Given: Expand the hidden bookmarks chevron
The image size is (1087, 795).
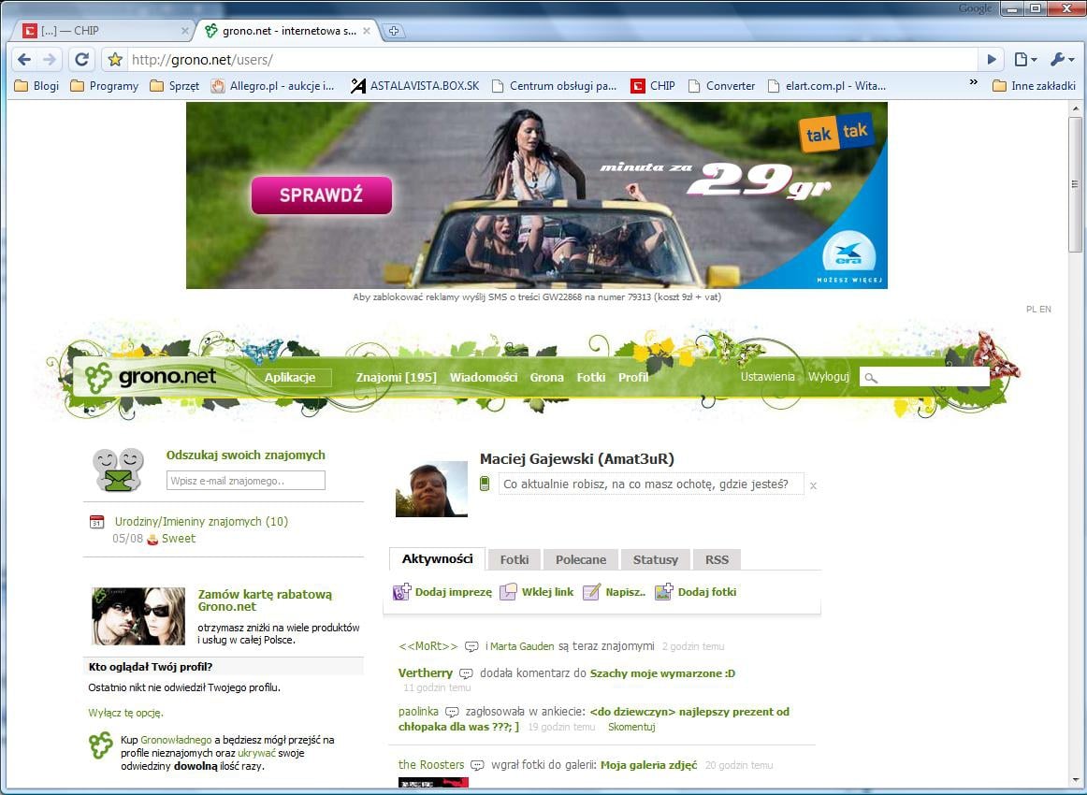Looking at the screenshot, I should pos(973,83).
